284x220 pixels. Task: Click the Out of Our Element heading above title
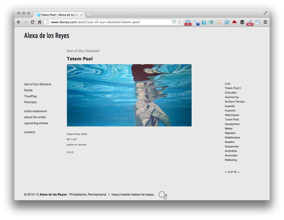83,51
